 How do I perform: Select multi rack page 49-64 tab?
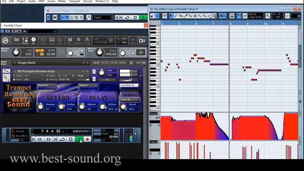click(123, 63)
